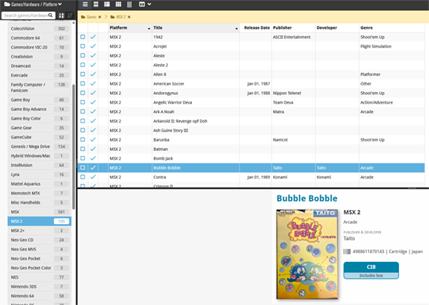Image resolution: width=429 pixels, height=305 pixels.
Task: Click the checkmark icon for Arkanoid II
Action: click(93, 120)
